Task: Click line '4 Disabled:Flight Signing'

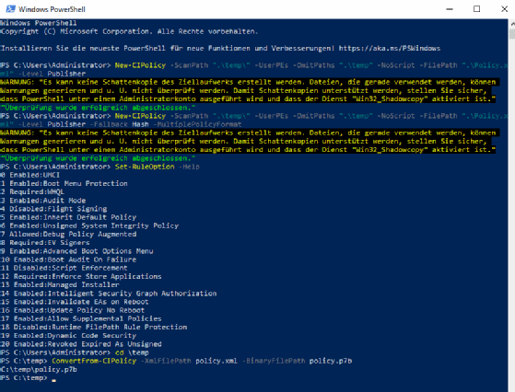Action: 53,209
